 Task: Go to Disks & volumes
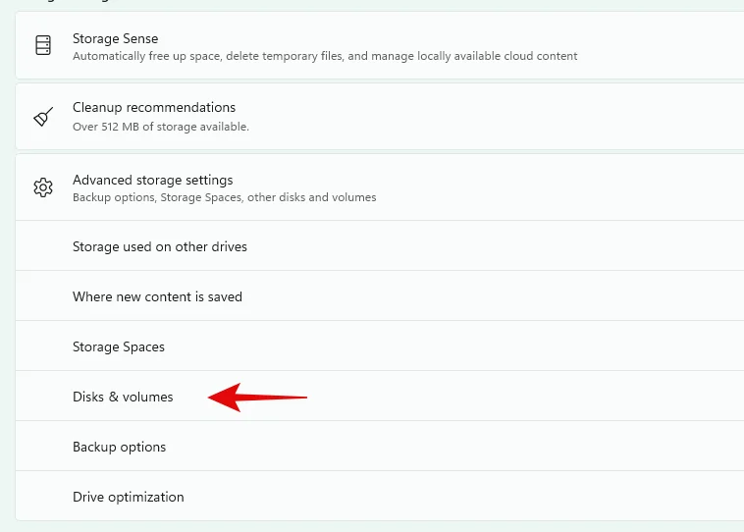[x=123, y=397]
